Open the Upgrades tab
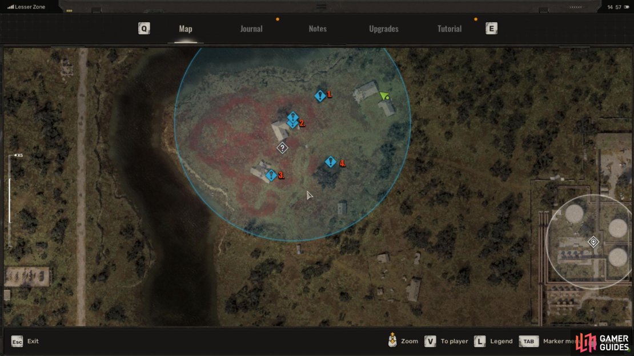Screen dimensions: 634x356 coord(384,29)
